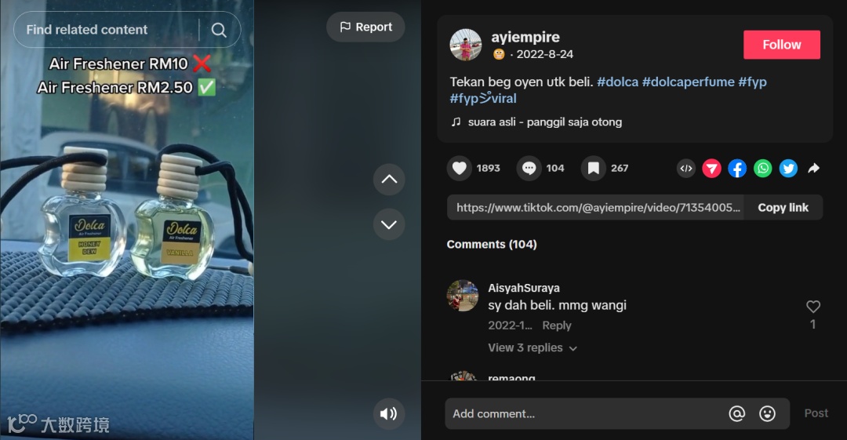This screenshot has width=847, height=440.
Task: Open emoji picker in comment box
Action: [767, 413]
